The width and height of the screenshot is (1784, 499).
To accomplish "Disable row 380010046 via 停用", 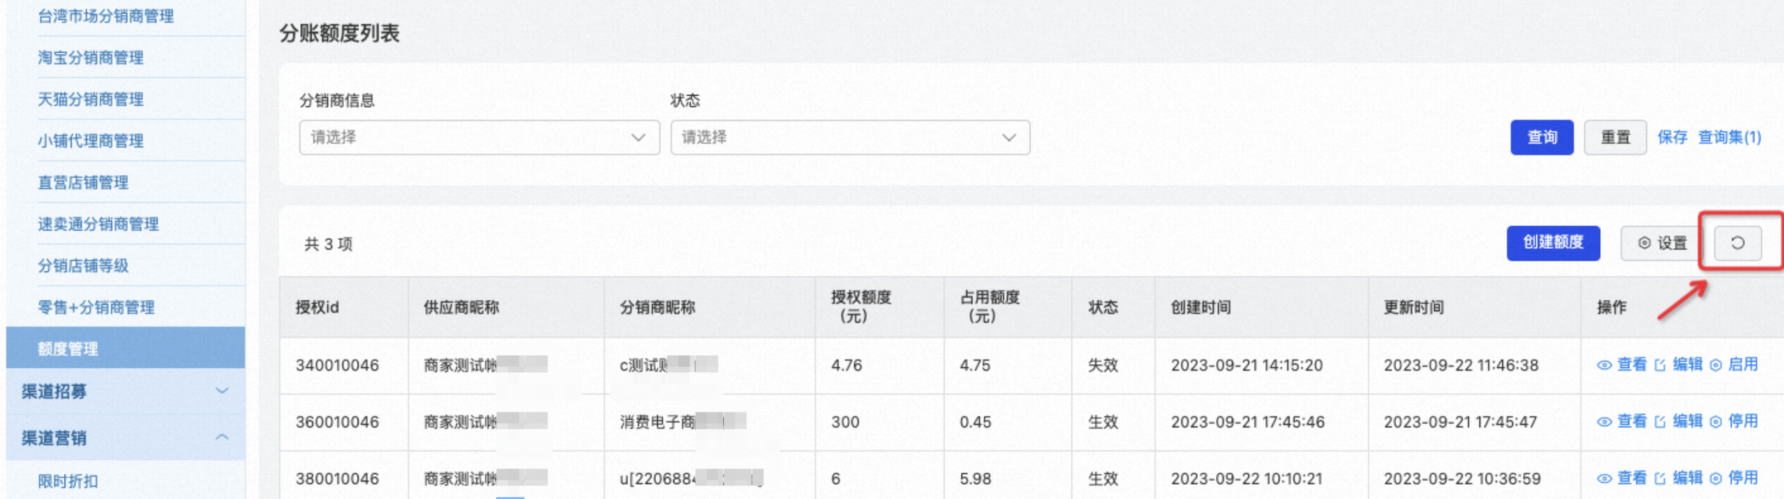I will pyautogui.click(x=1734, y=478).
